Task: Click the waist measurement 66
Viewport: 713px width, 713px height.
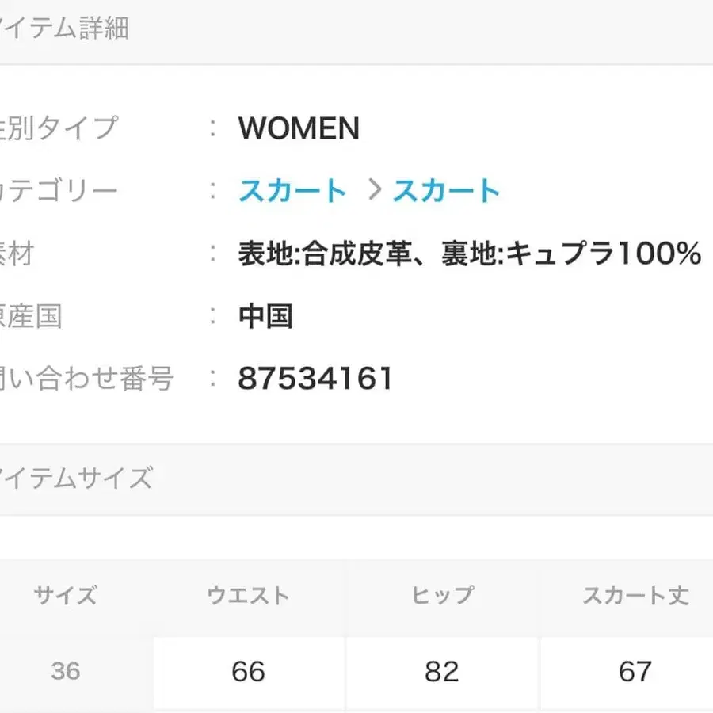Action: coord(249,672)
